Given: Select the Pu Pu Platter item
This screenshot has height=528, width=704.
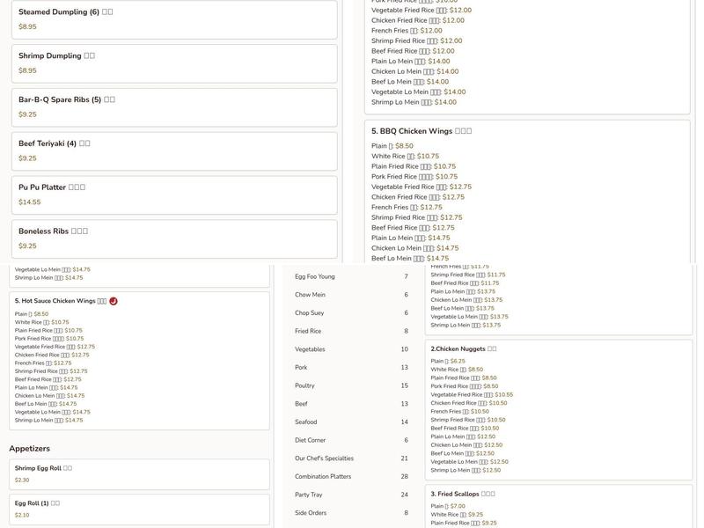Looking at the screenshot, I should tap(174, 194).
